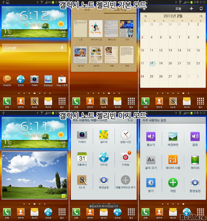Refresh the calendar using the sync icon
The width and height of the screenshot is (207, 221).
201,8
